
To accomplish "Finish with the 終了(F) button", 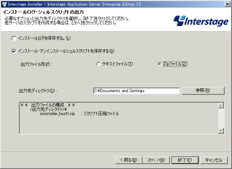I will point(185,160).
